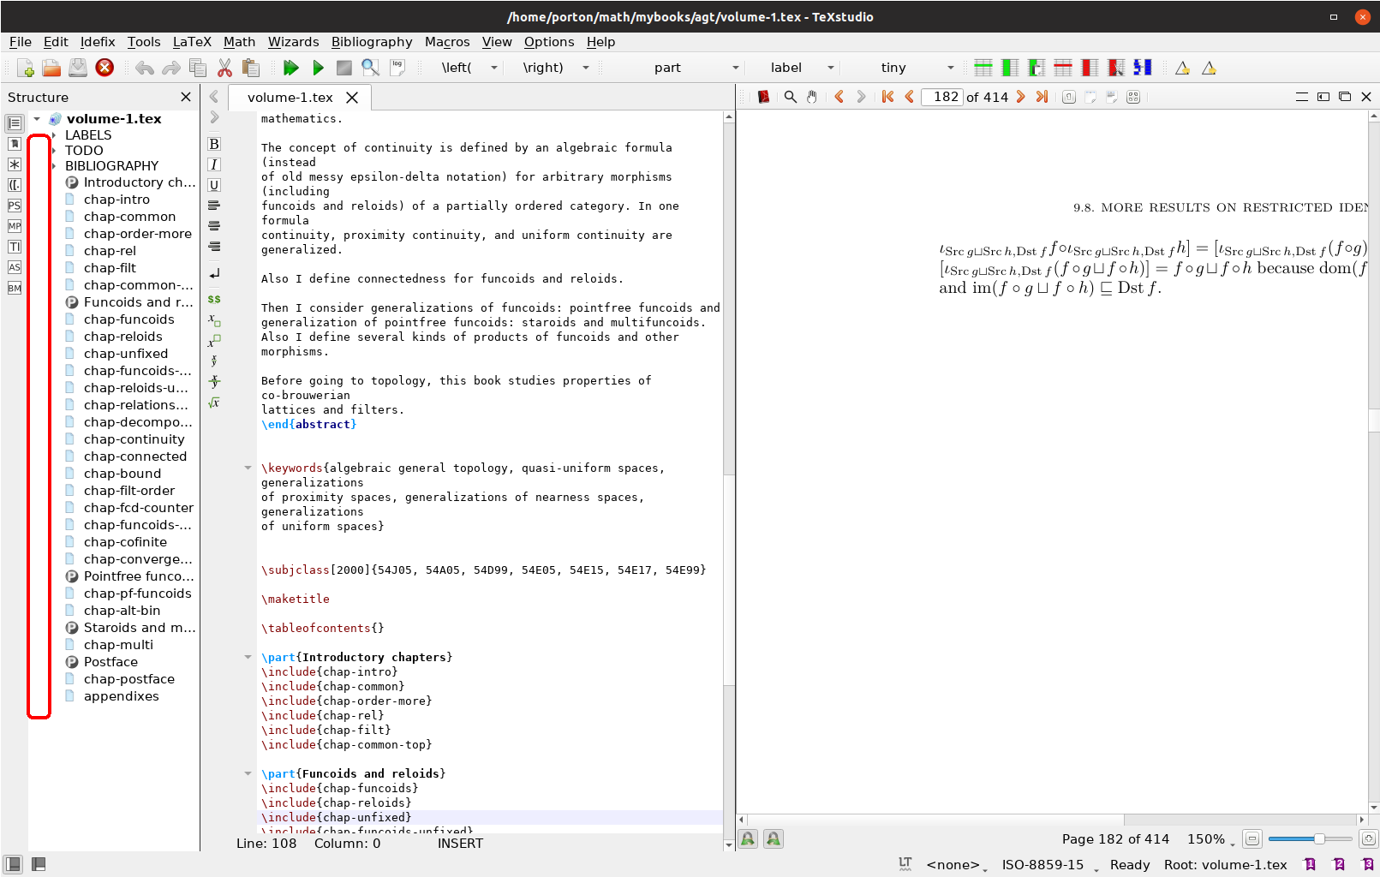The image size is (1380, 877).
Task: Close the Structure panel
Action: pyautogui.click(x=186, y=97)
